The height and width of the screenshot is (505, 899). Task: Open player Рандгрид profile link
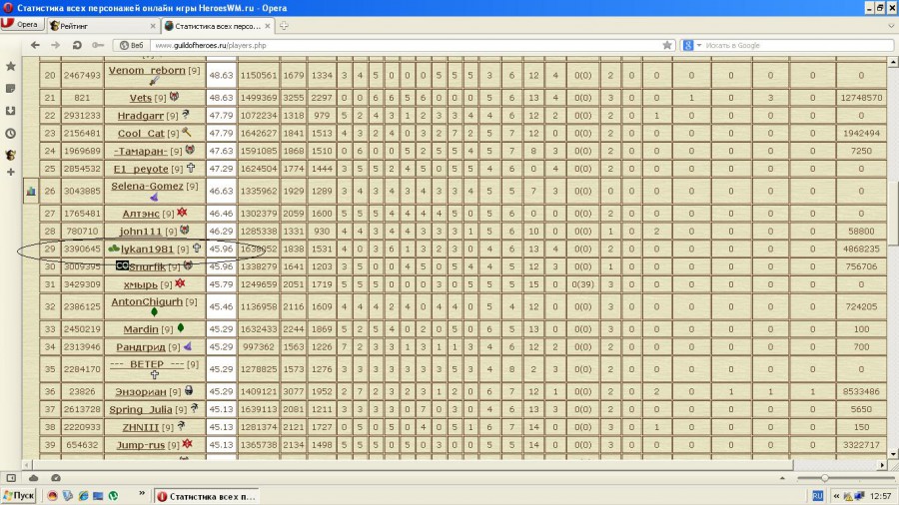tap(141, 347)
